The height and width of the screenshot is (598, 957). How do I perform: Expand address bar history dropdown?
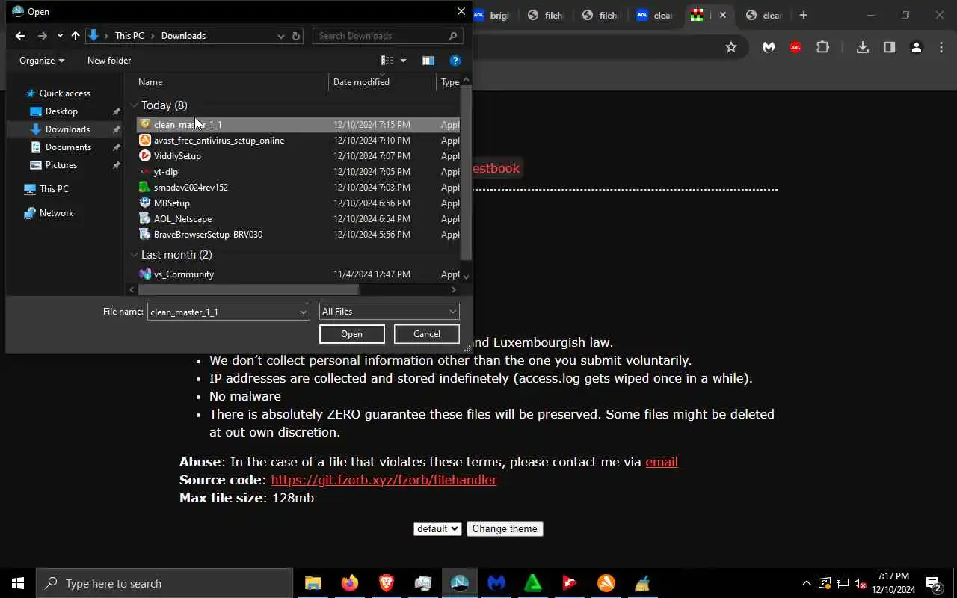(281, 36)
